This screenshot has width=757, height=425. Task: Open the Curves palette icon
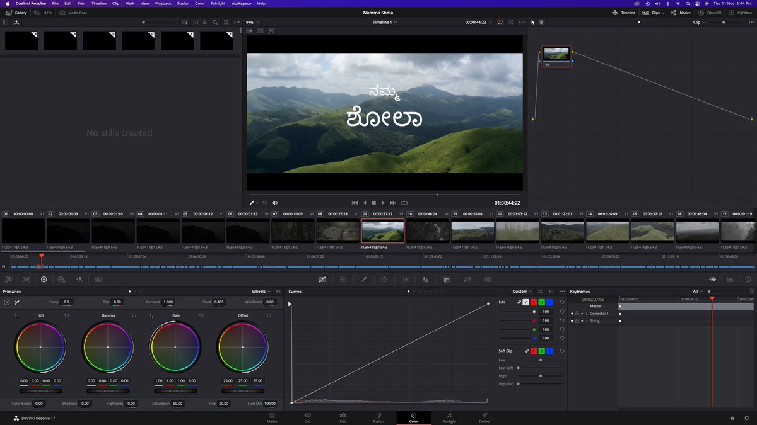[x=322, y=279]
